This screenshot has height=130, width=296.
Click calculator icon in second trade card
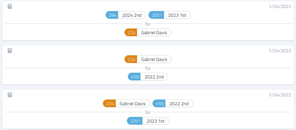10,51
